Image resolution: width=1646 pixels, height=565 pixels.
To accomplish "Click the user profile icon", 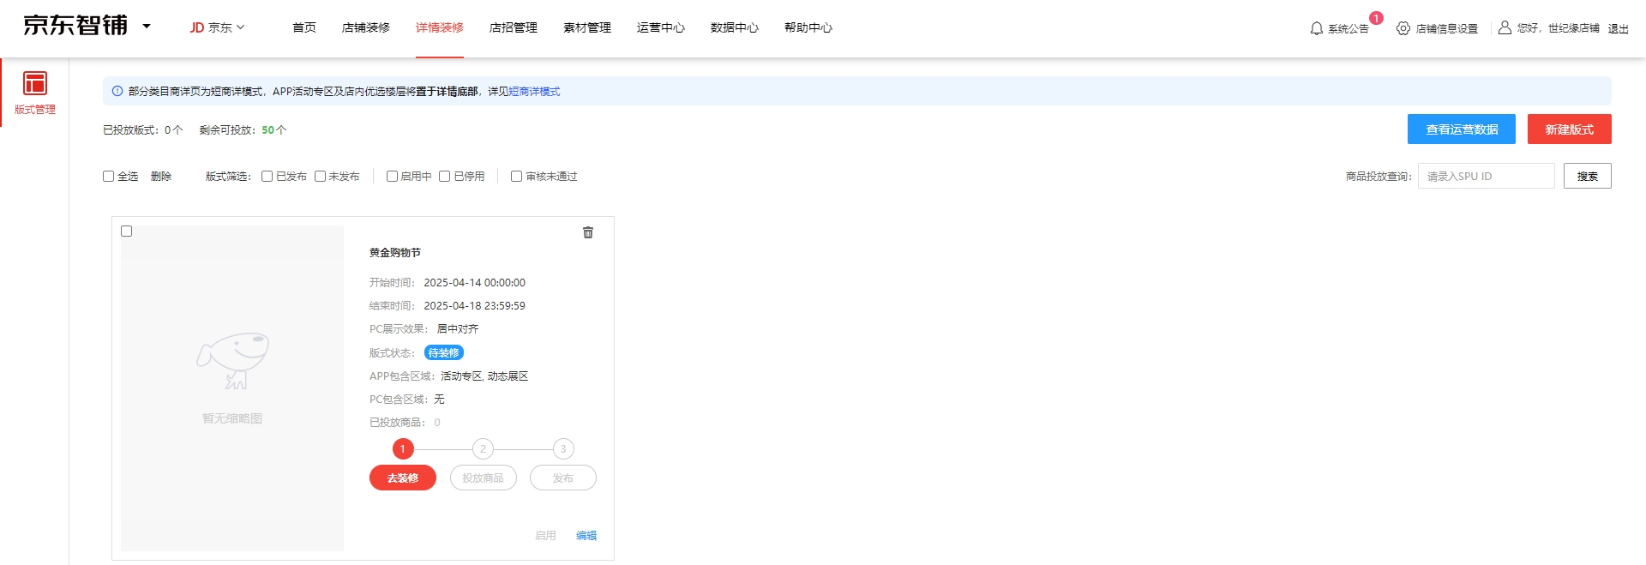I will (x=1504, y=27).
